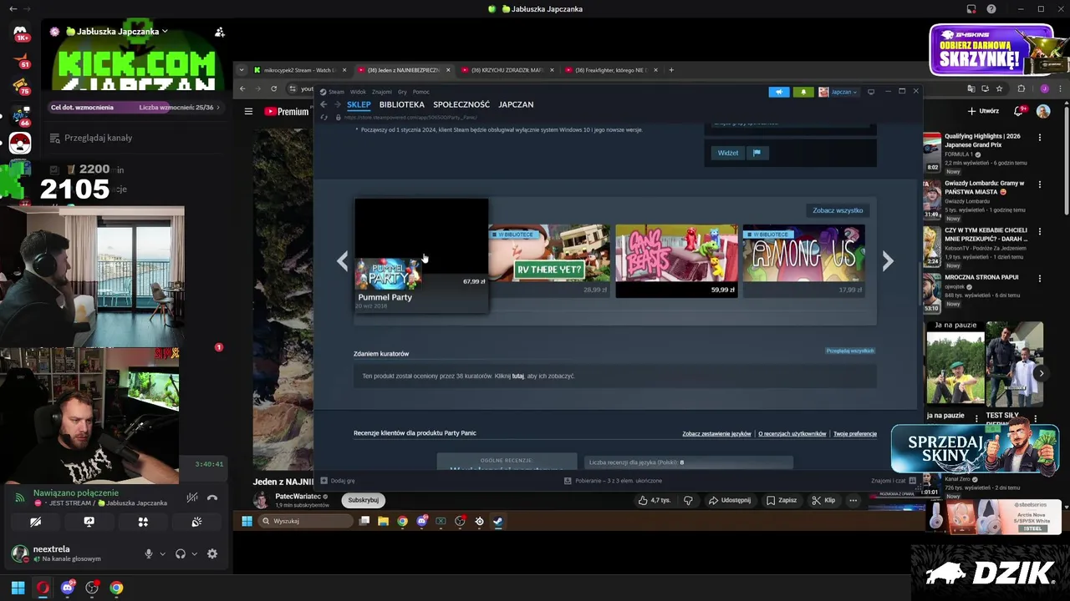This screenshot has height=601, width=1070.
Task: Click carousel next arrow in Steam
Action: click(888, 261)
